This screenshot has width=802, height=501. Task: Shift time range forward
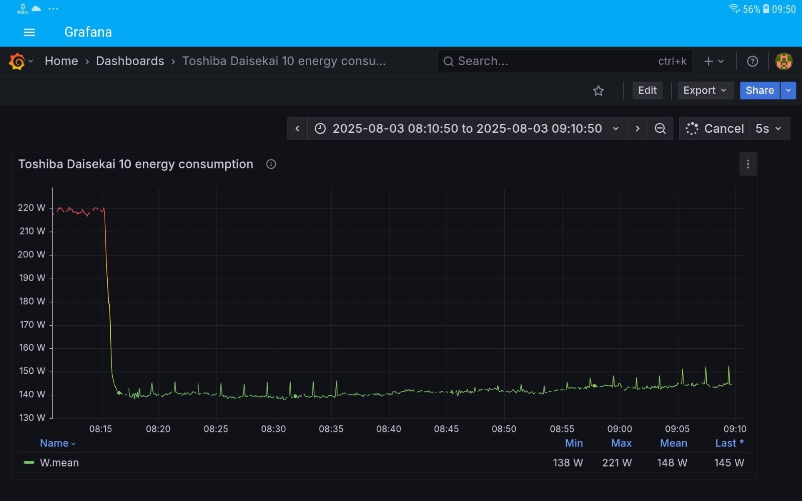point(637,129)
